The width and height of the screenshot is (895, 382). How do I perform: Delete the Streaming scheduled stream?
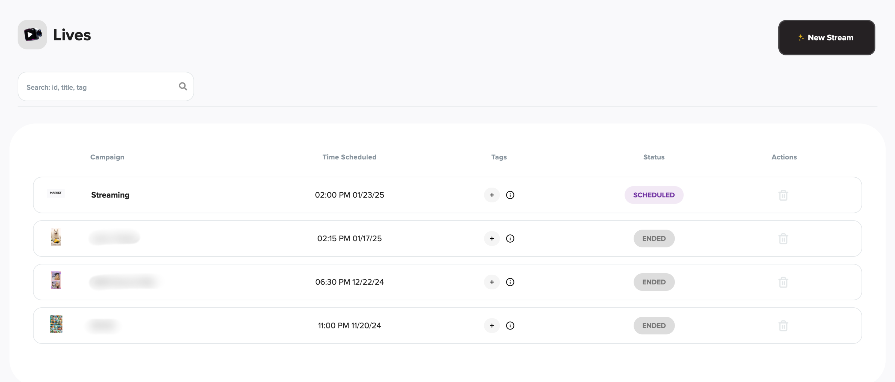coord(783,195)
